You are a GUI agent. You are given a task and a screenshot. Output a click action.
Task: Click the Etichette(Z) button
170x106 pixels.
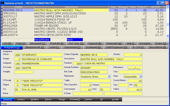coord(75,99)
